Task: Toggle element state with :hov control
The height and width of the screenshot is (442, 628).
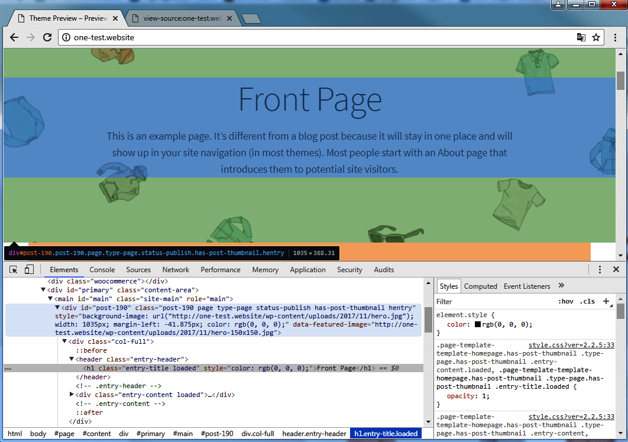Action: (566, 301)
